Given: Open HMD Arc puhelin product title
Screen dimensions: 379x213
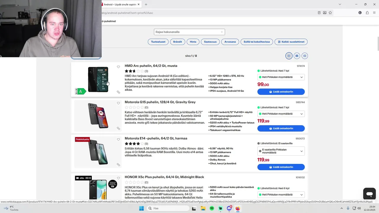Looking at the screenshot, I should coord(151,66).
